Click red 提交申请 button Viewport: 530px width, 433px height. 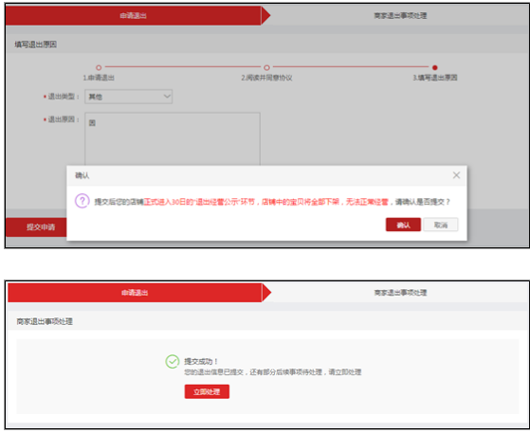coord(36,227)
